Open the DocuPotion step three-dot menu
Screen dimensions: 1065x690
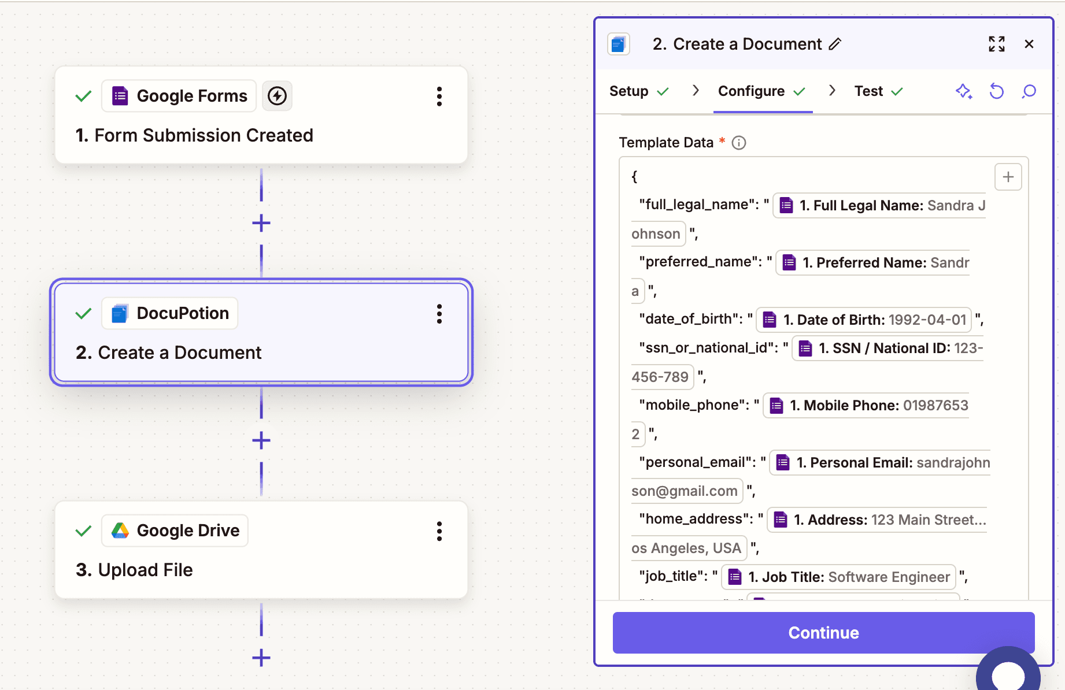[x=439, y=314]
